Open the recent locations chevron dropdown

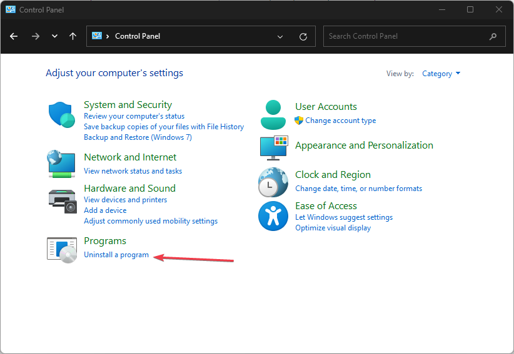point(55,36)
